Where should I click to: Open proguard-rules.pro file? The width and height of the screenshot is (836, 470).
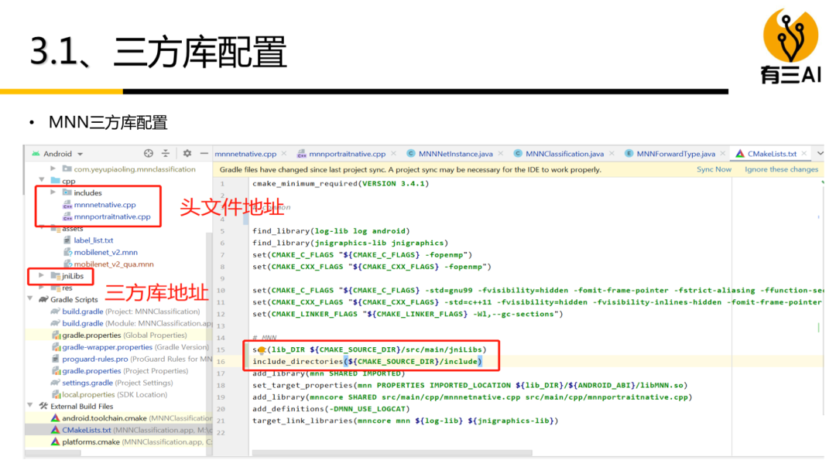137,359
